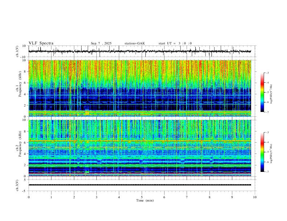Click the "VLF Spectra" title text

(x=41, y=43)
